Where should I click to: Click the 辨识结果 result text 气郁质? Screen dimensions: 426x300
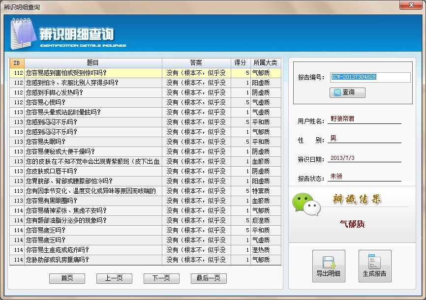pos(352,224)
